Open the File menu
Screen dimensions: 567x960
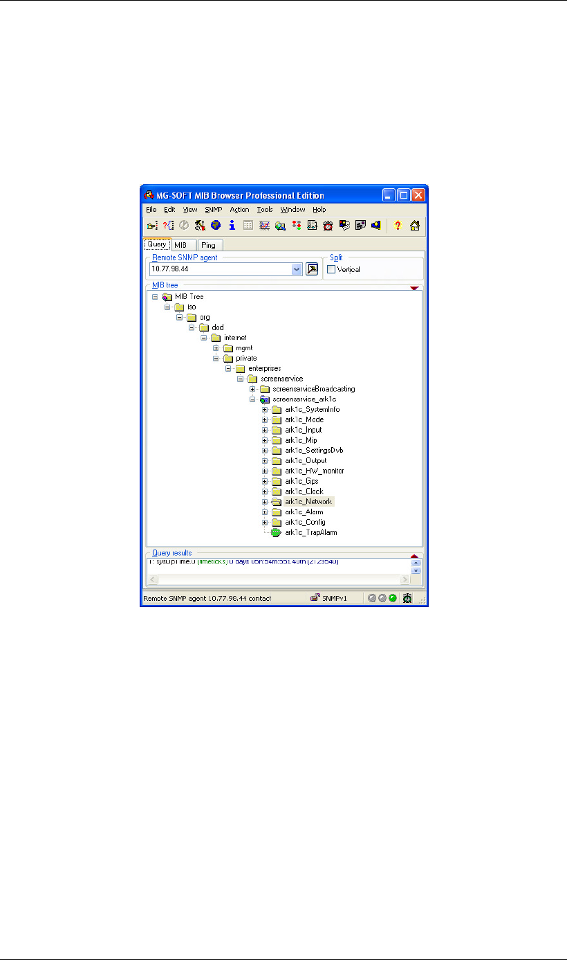pyautogui.click(x=151, y=210)
